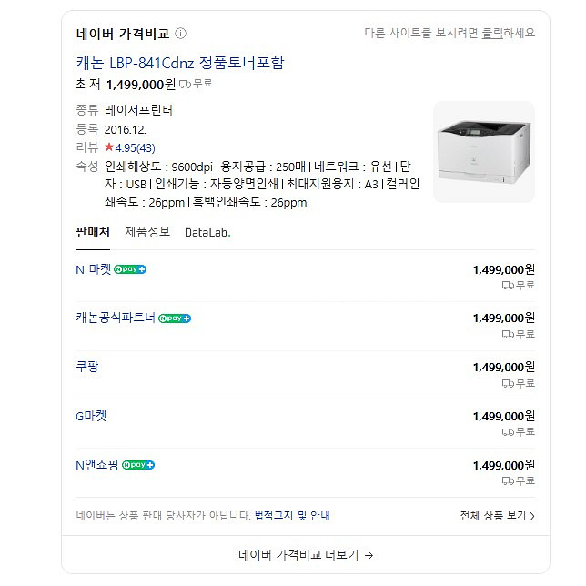The image size is (586, 586).
Task: Click the Npay badge next to N앤쇼핑
Action: pos(138,465)
